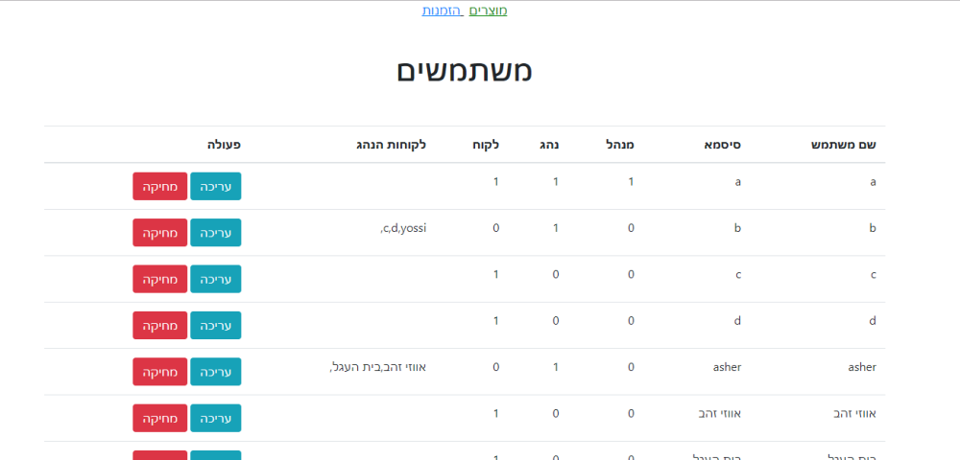Click the משתמשים page heading

[465, 71]
